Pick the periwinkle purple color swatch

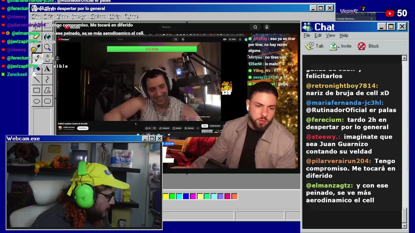220,196
